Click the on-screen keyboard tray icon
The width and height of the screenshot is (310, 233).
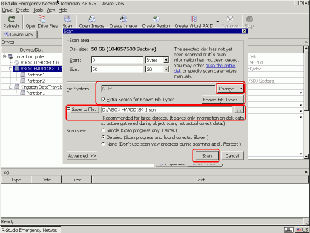288,230
